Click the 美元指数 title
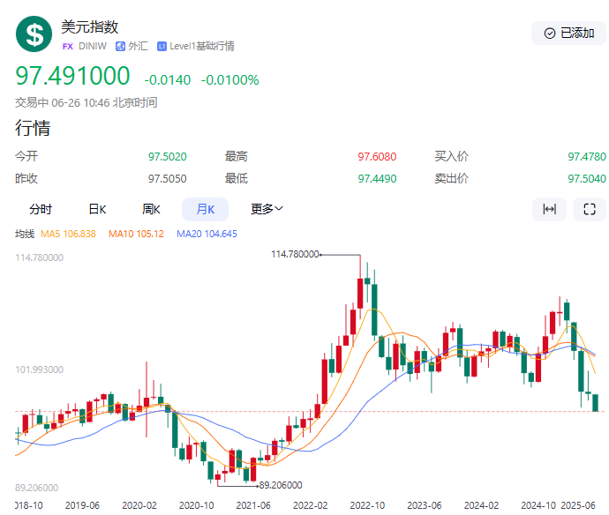The width and height of the screenshot is (609, 515). click(89, 26)
